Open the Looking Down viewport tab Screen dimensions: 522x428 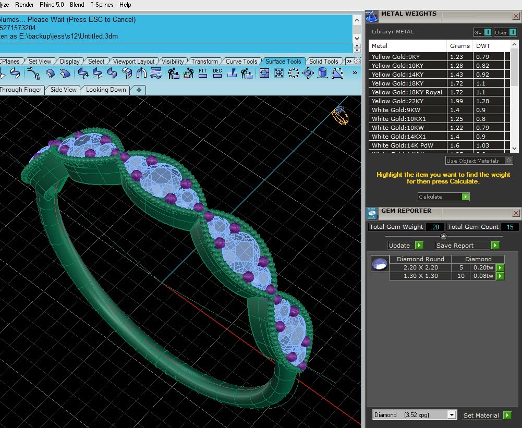pos(106,90)
